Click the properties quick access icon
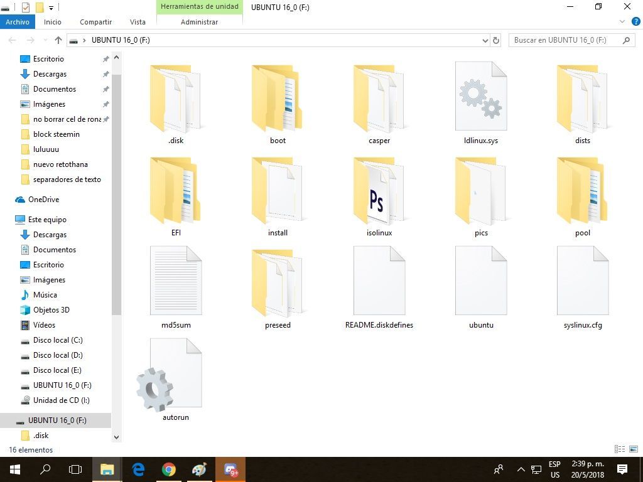The image size is (643, 482). pos(25,7)
